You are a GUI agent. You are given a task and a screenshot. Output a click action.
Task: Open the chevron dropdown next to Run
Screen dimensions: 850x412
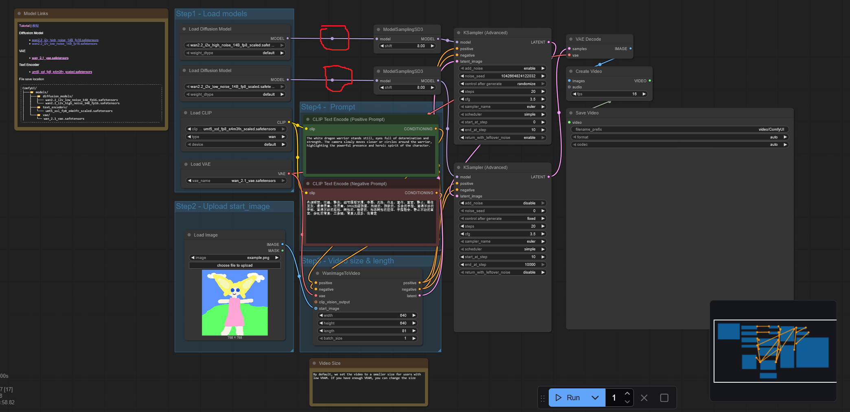(595, 398)
